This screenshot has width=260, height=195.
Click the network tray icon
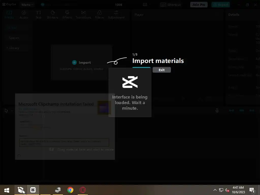pyautogui.click(x=221, y=190)
